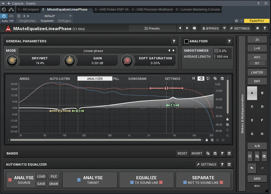Toggle the highlighted speaker button next to pause

click(x=201, y=78)
